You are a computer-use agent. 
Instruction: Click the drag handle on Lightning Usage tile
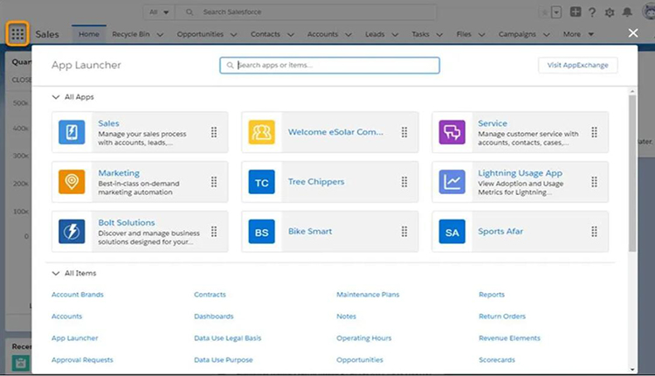[x=594, y=182]
